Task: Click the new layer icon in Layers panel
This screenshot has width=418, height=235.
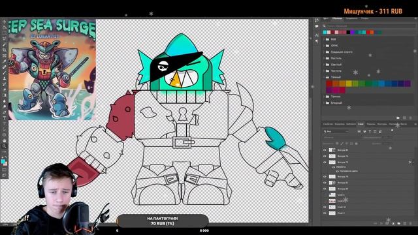Action: [x=405, y=223]
